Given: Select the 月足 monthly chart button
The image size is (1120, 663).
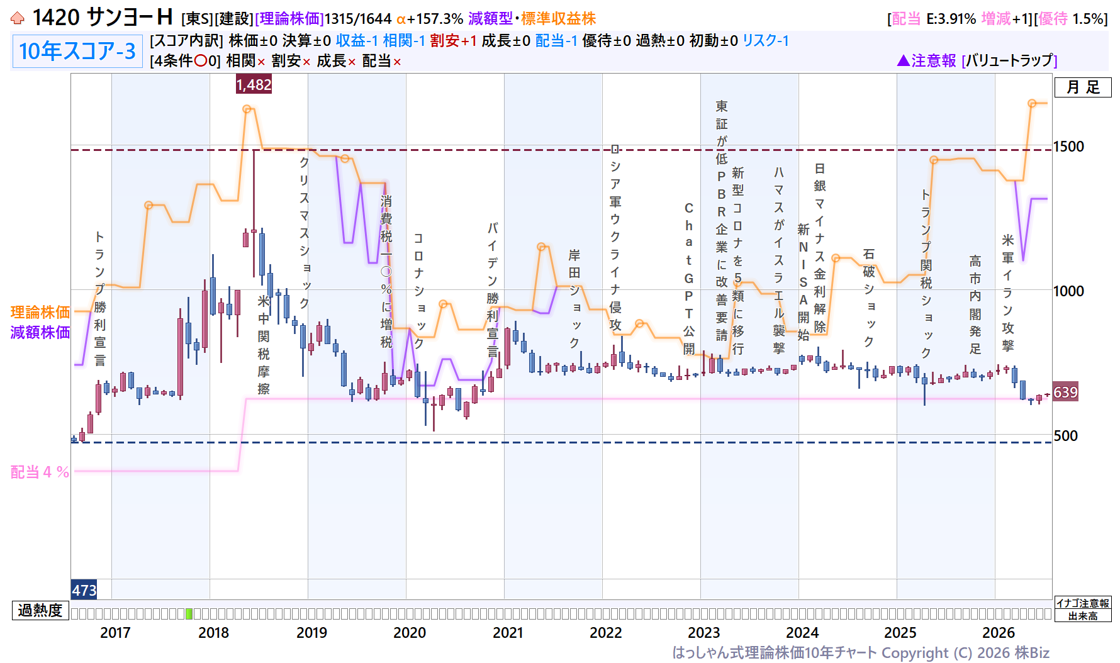Looking at the screenshot, I should coord(1083,87).
